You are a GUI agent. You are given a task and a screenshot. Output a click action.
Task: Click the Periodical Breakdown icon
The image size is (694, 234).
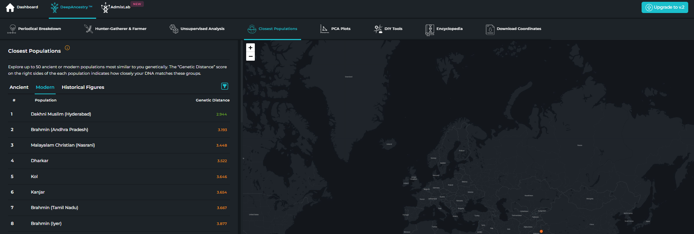12,29
